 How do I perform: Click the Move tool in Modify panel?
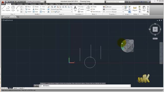click(28, 7)
